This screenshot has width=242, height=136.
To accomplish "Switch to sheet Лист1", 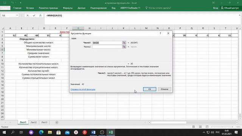I will [x=23, y=122].
